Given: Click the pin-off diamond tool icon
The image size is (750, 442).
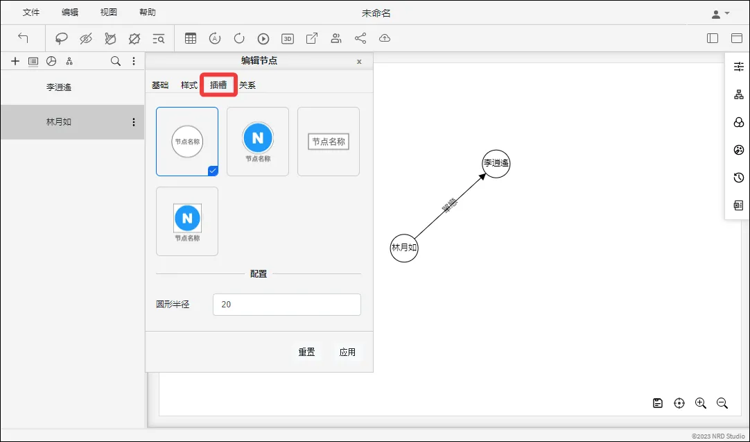Looking at the screenshot, I should [134, 38].
